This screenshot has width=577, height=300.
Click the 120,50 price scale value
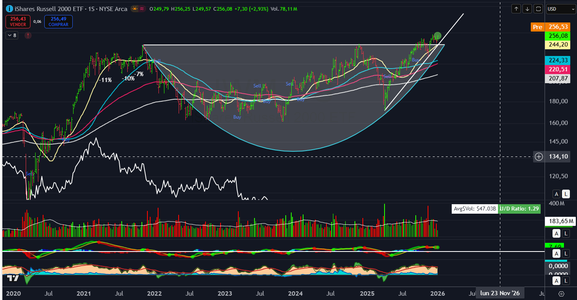click(558, 176)
